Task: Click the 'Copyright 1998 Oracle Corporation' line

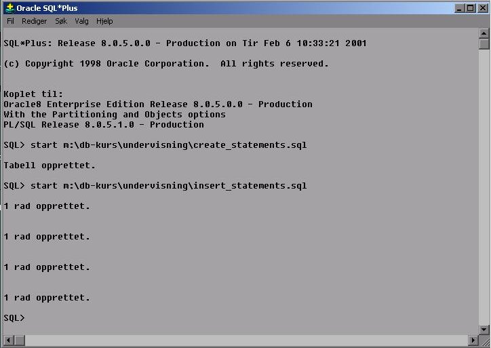Action: pos(166,64)
